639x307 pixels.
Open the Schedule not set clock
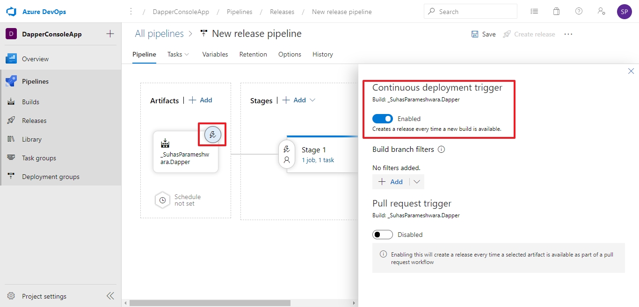pos(162,200)
